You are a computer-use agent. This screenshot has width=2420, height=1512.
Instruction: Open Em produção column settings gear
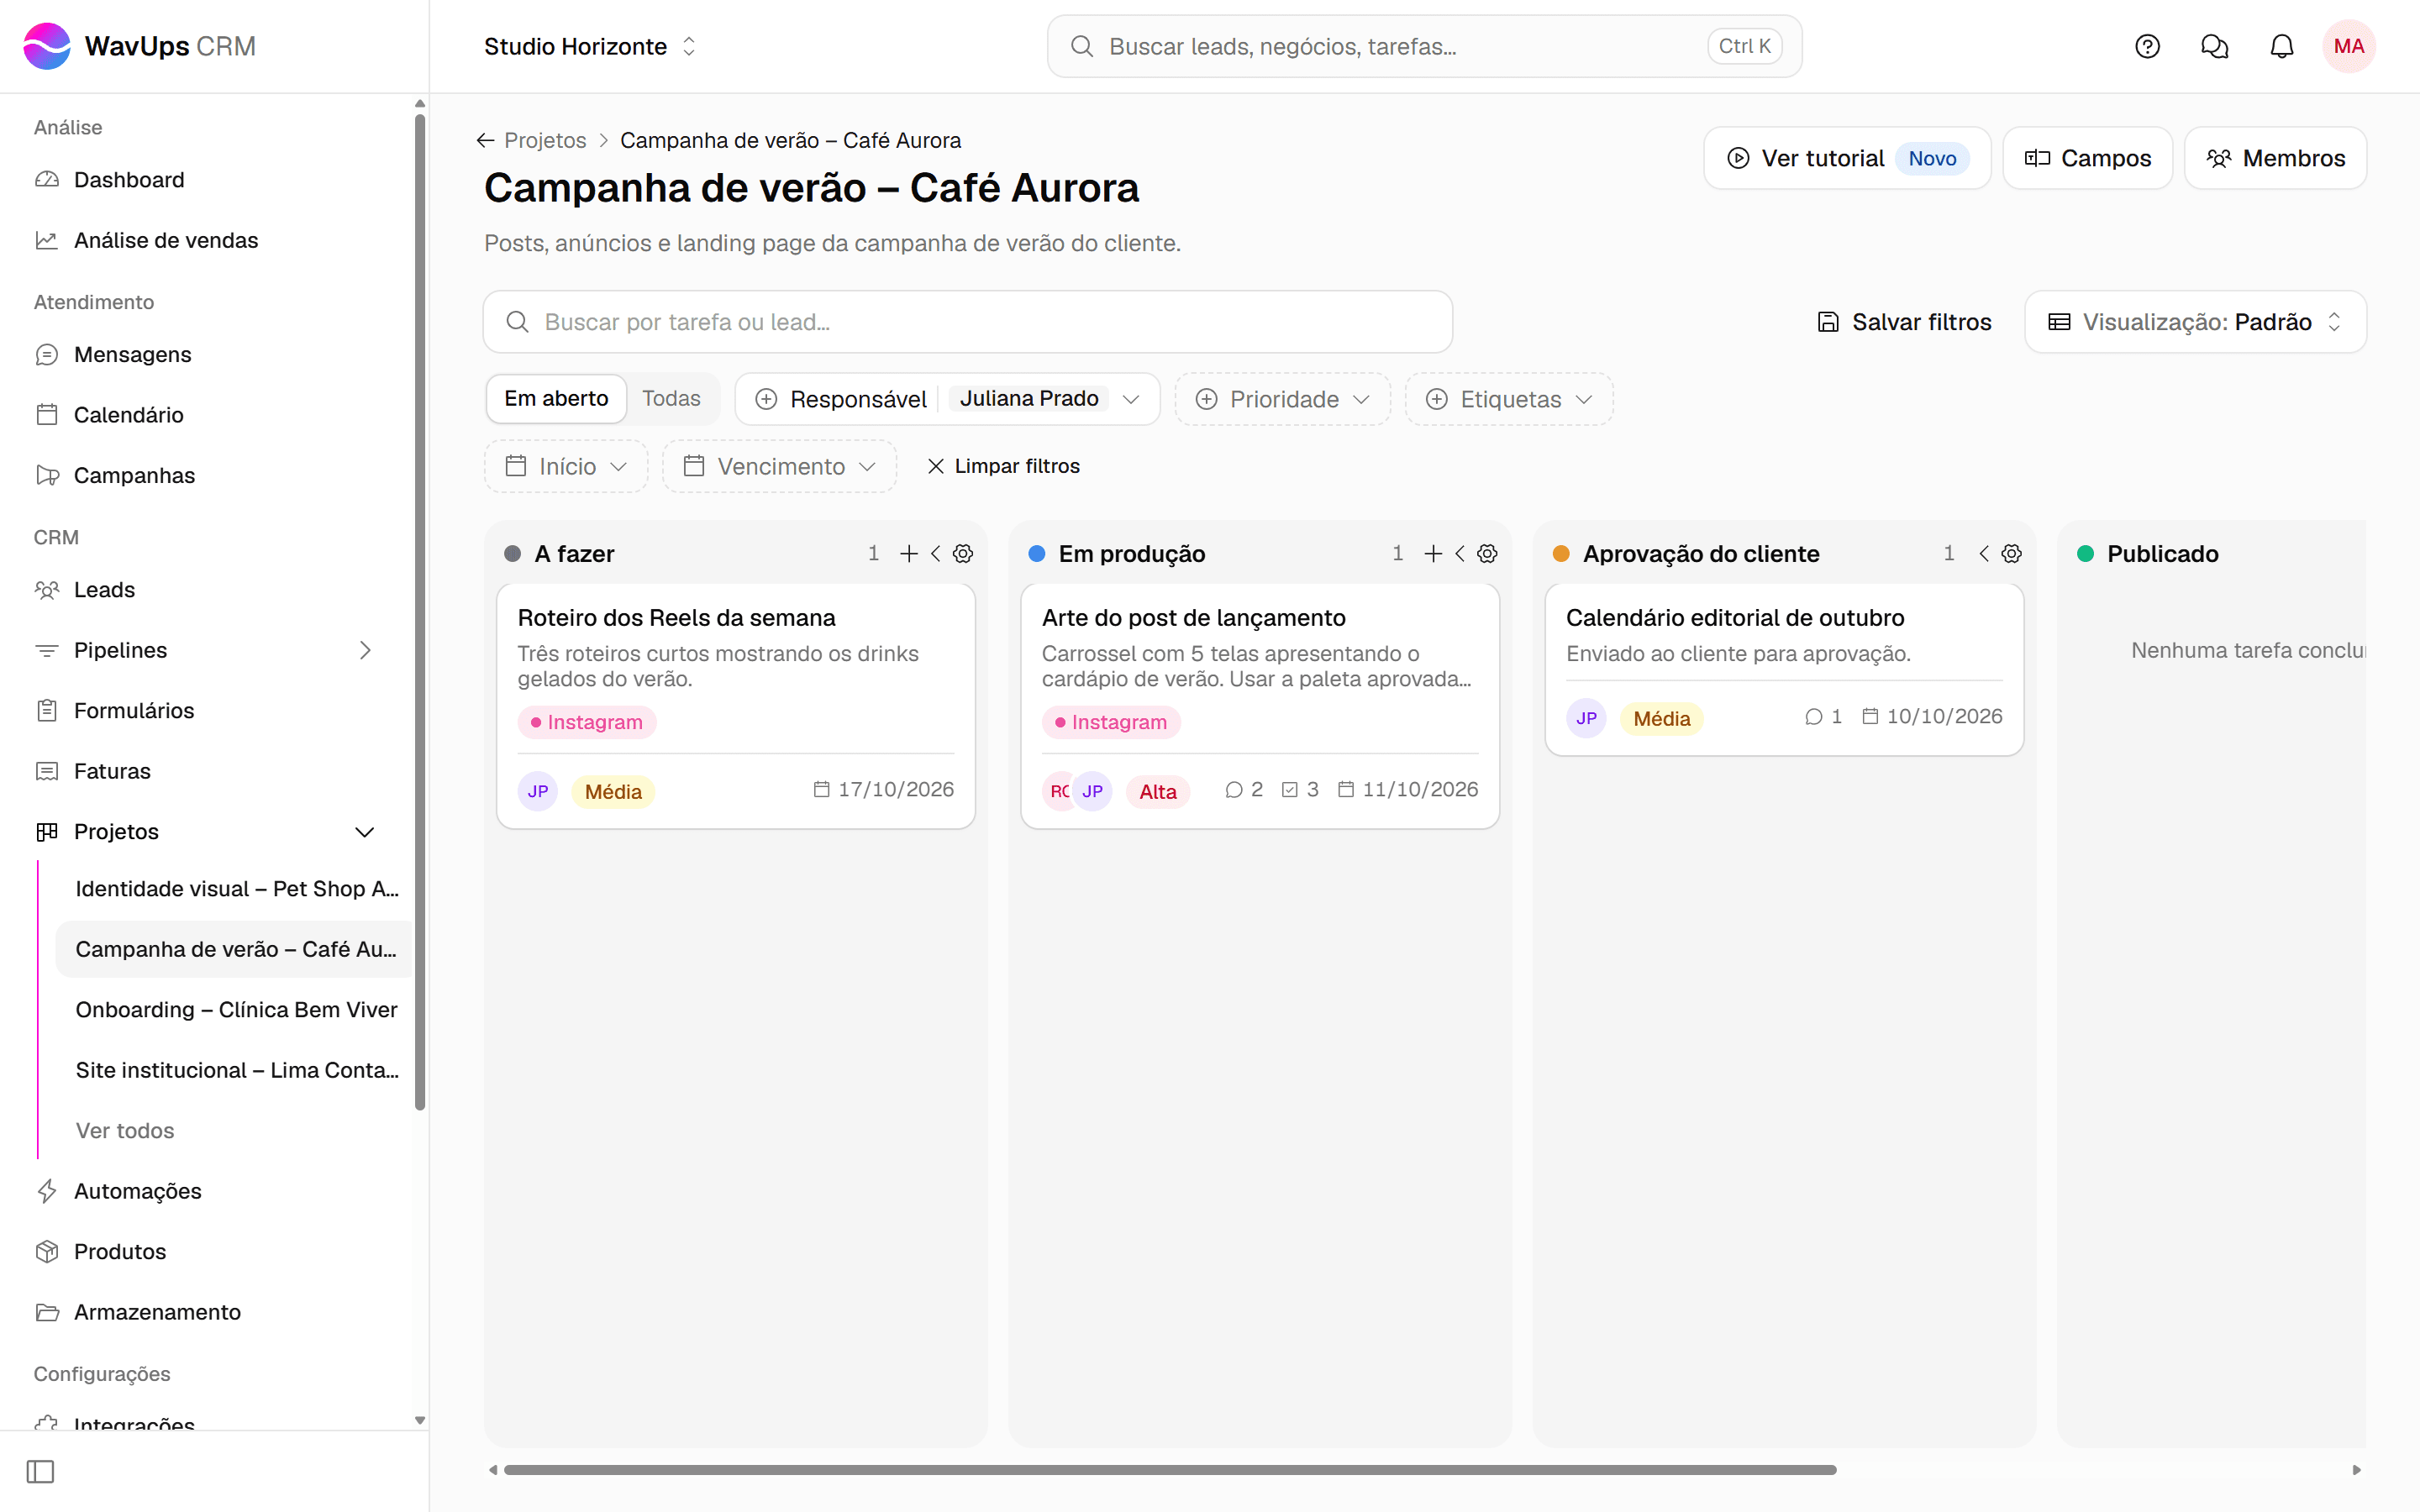pos(1487,554)
